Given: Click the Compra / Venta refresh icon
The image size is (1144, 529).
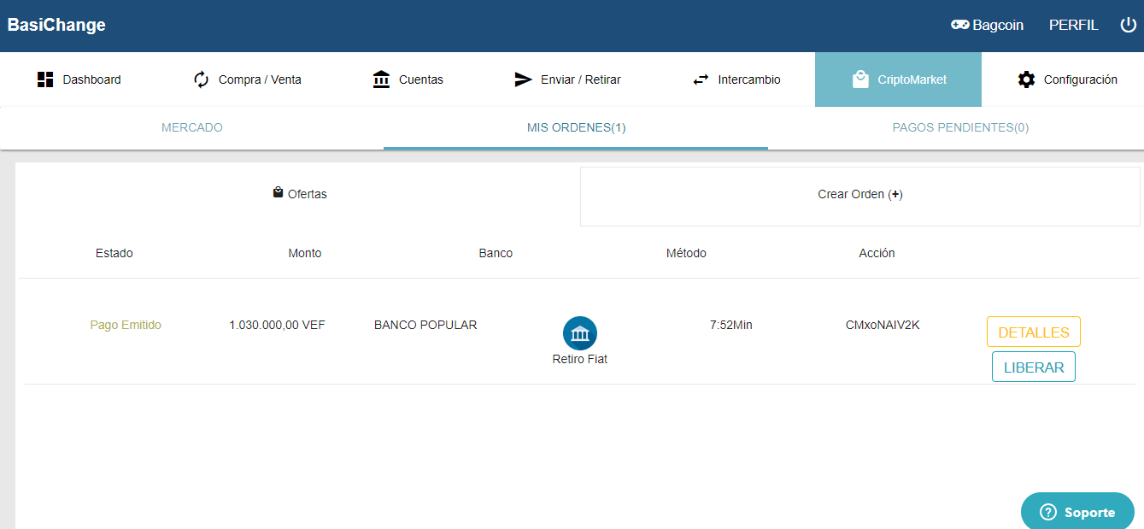Looking at the screenshot, I should coord(201,79).
